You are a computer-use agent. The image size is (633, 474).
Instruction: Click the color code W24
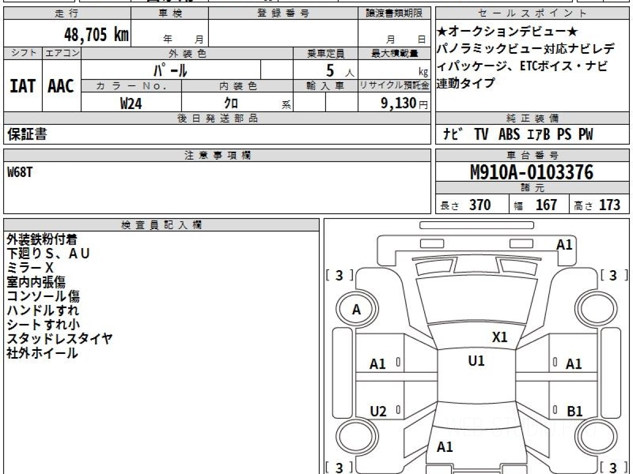pos(131,103)
